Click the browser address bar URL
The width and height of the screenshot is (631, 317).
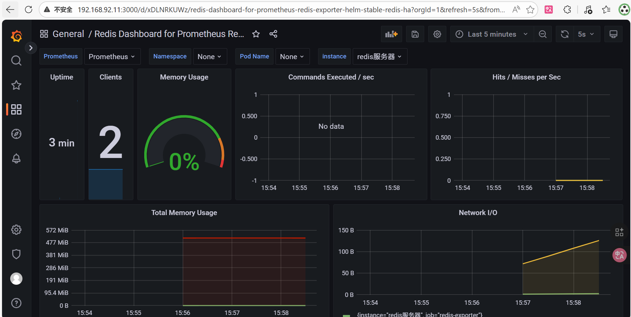tap(291, 10)
